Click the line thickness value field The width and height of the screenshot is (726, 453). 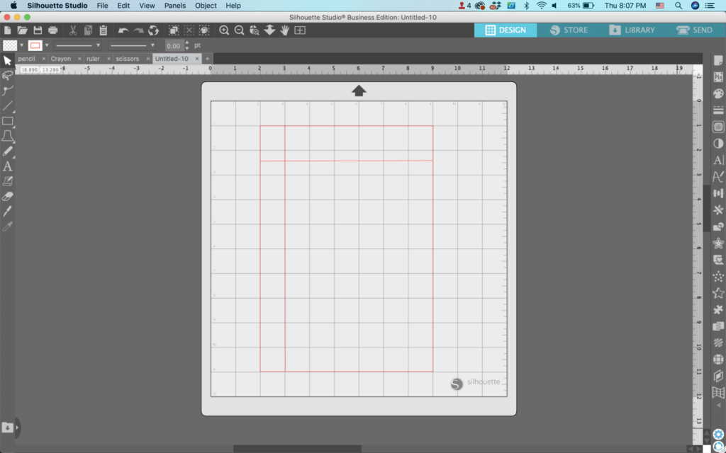pyautogui.click(x=174, y=46)
